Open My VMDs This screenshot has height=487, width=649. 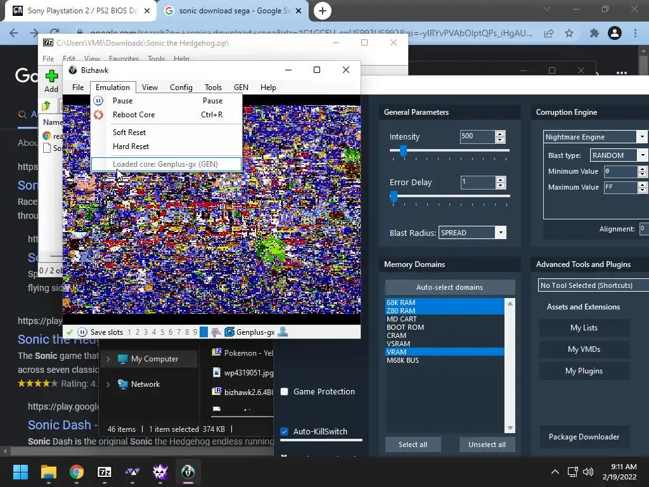[x=584, y=349]
